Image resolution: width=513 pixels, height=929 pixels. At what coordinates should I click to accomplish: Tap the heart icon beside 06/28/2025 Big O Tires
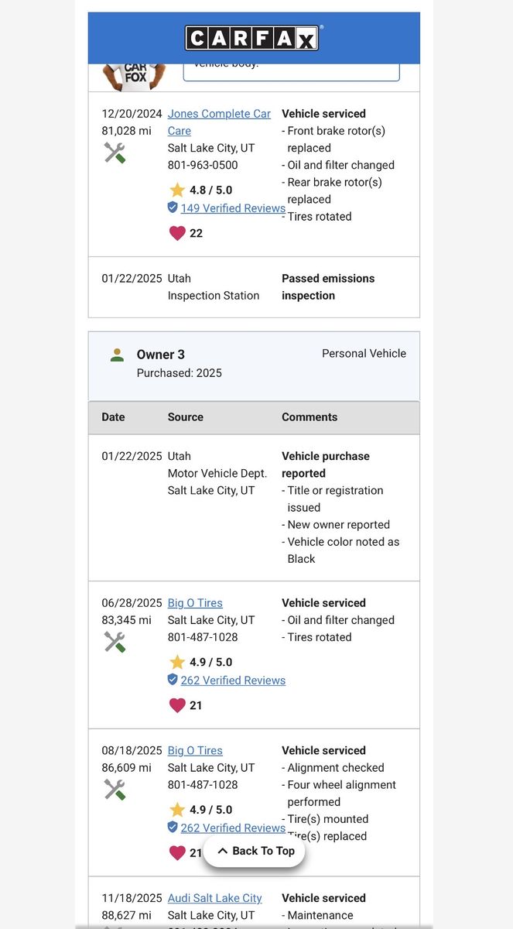click(x=177, y=705)
